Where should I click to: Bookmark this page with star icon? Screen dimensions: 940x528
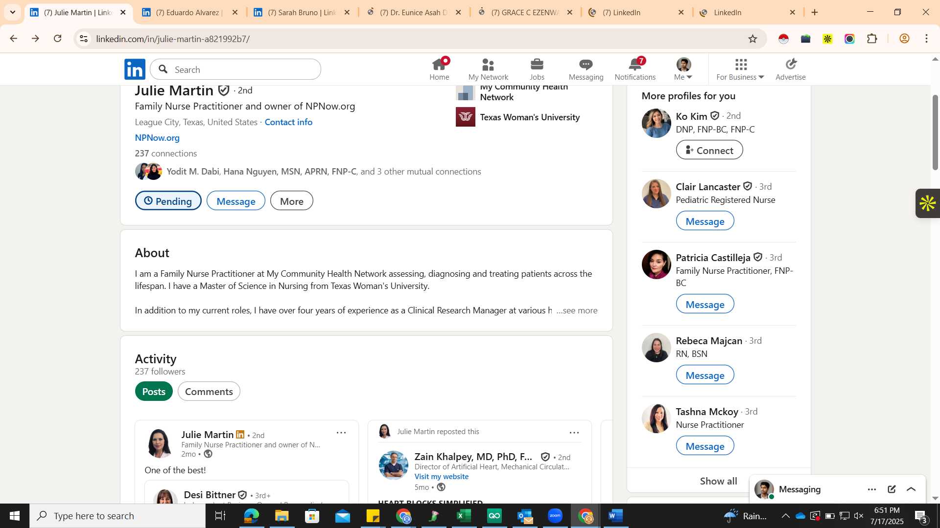pyautogui.click(x=752, y=39)
